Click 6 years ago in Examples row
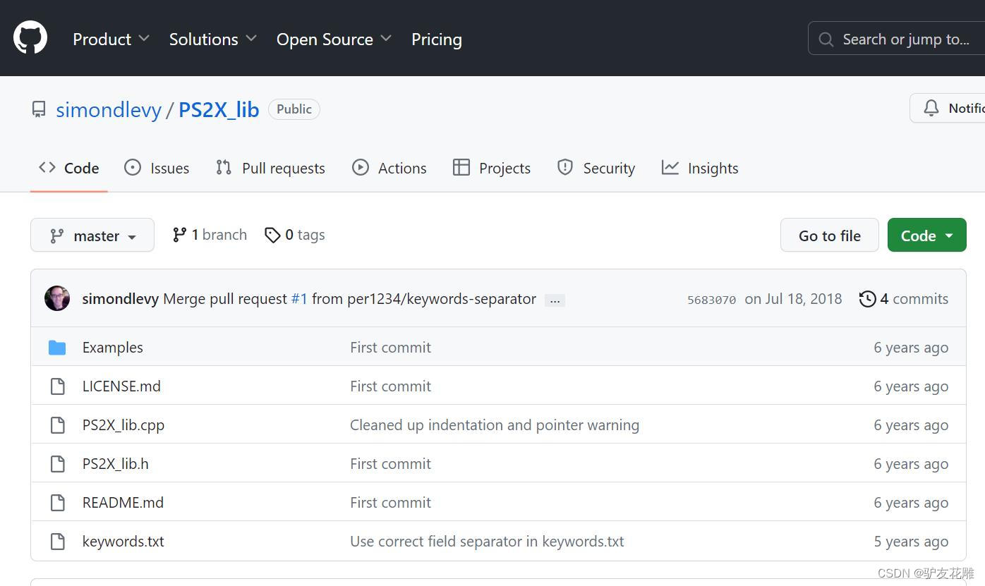 click(911, 348)
